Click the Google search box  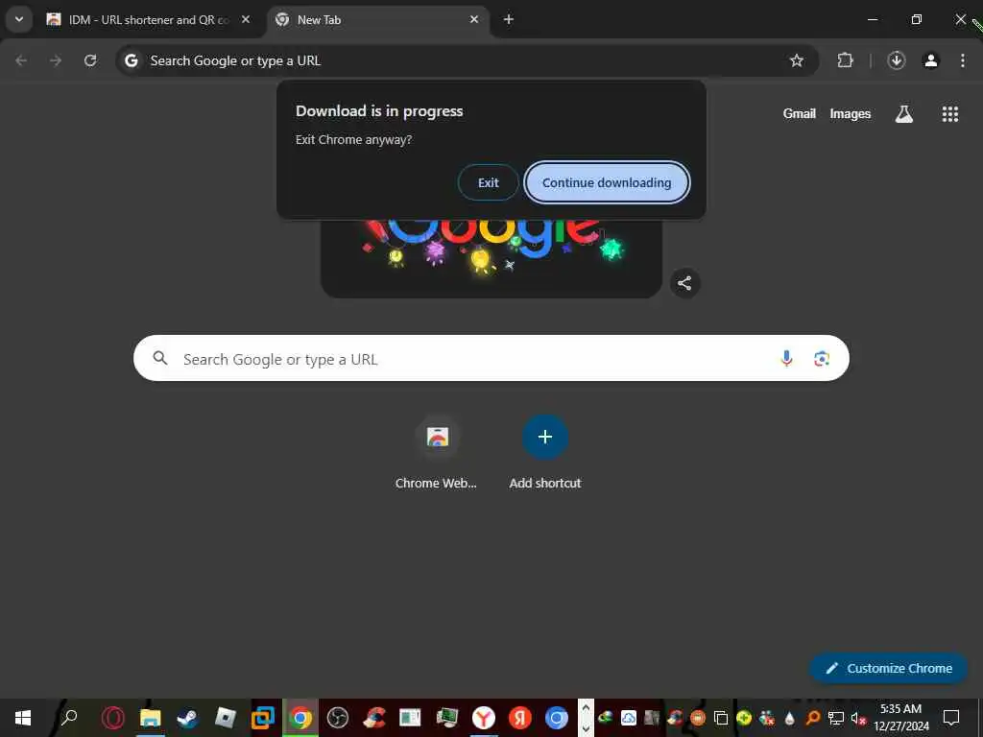491,358
